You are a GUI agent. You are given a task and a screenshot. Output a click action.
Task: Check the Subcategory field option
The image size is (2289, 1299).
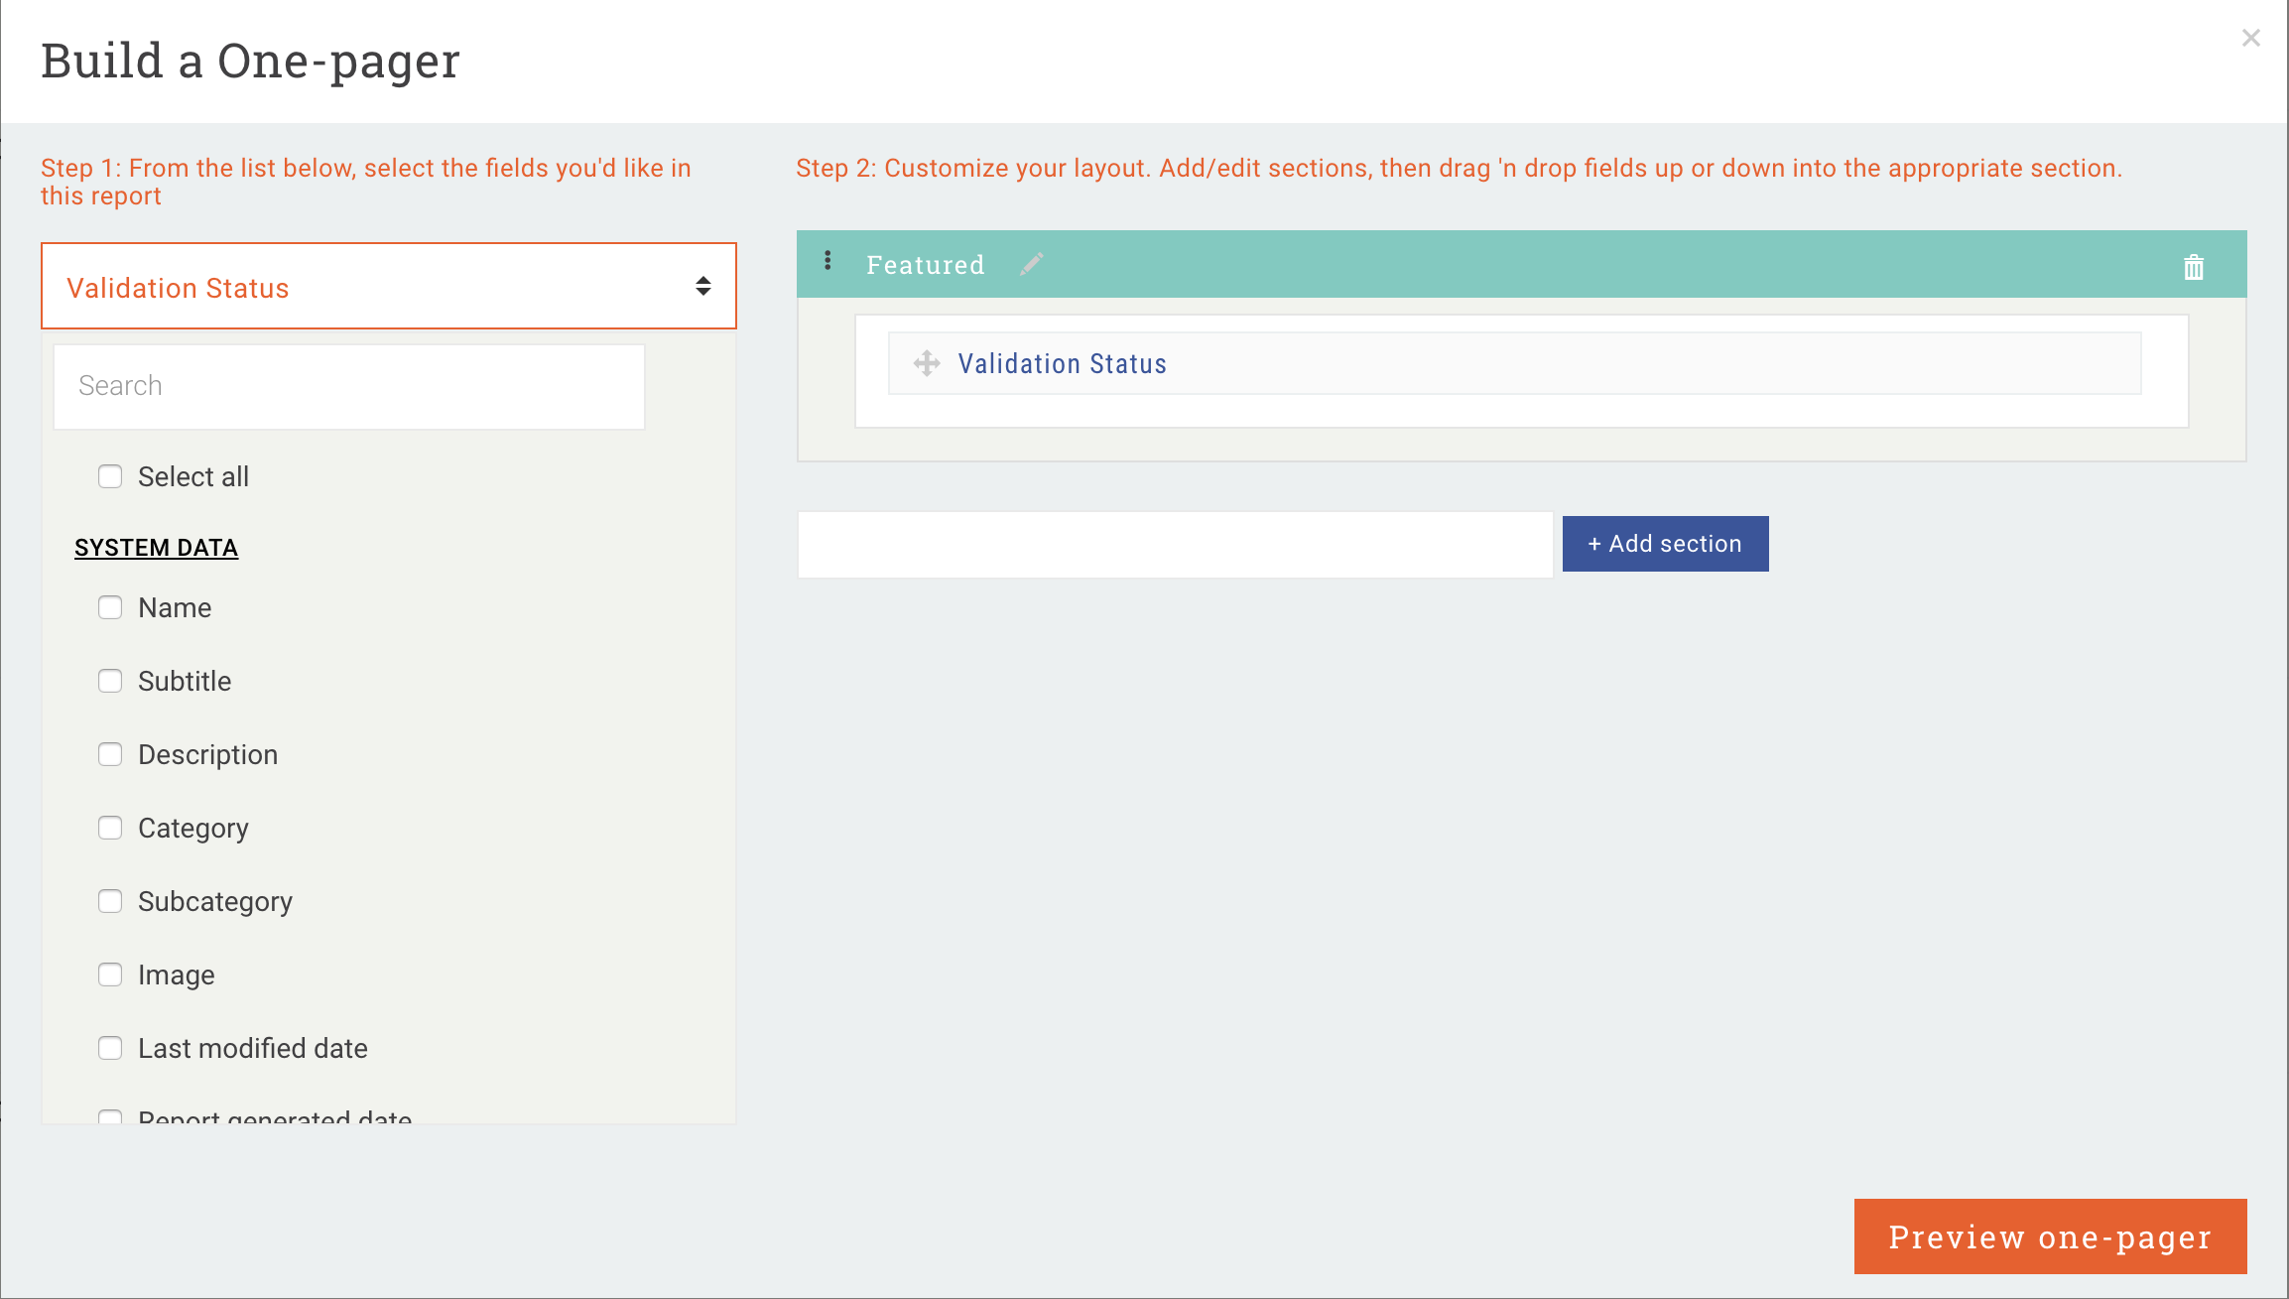110,901
